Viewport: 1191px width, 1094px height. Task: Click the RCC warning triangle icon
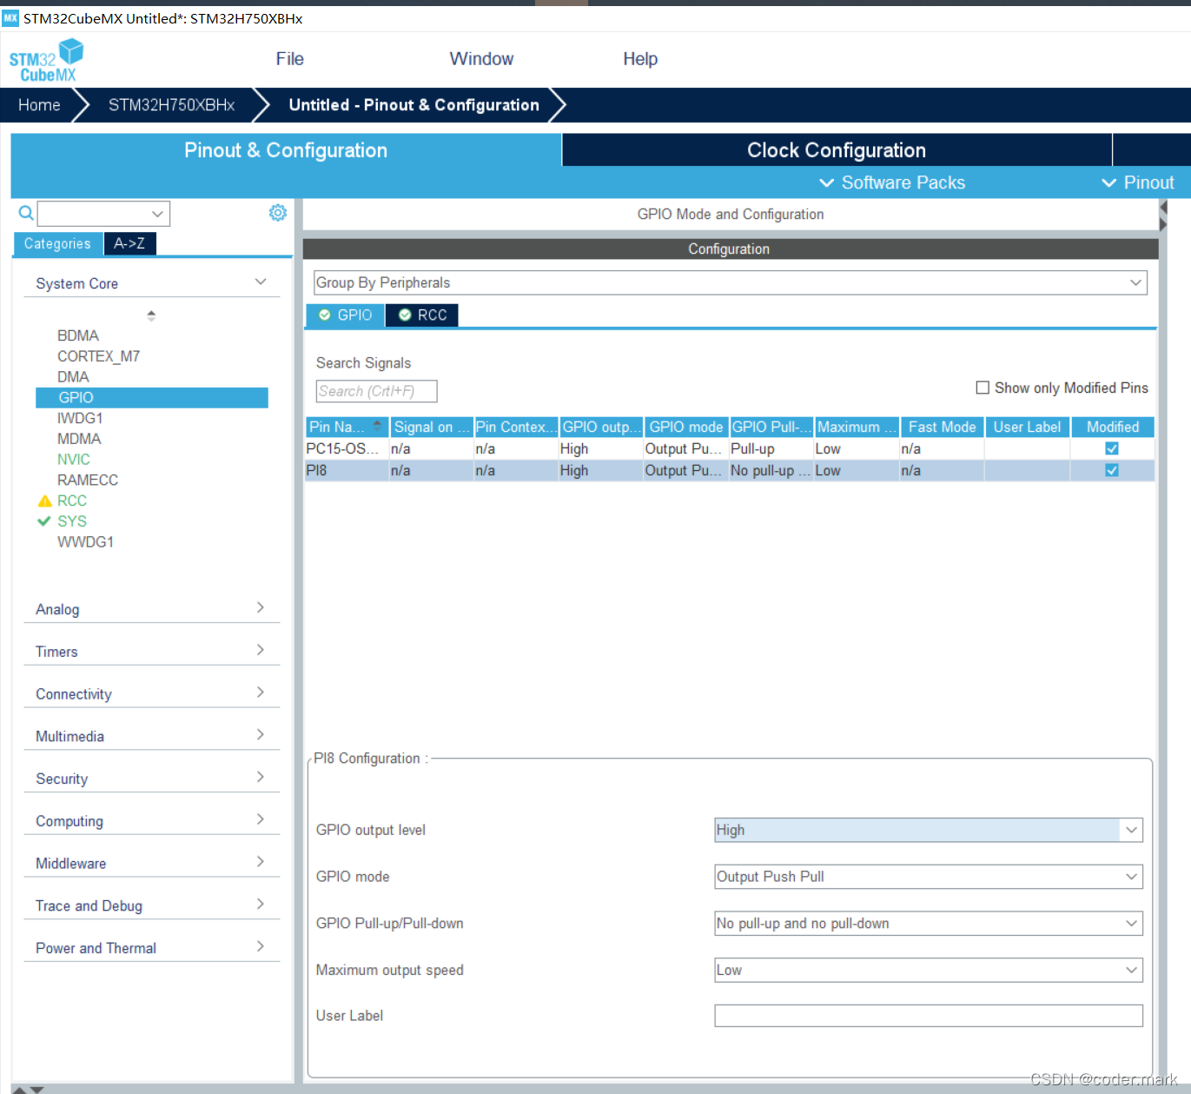point(45,501)
